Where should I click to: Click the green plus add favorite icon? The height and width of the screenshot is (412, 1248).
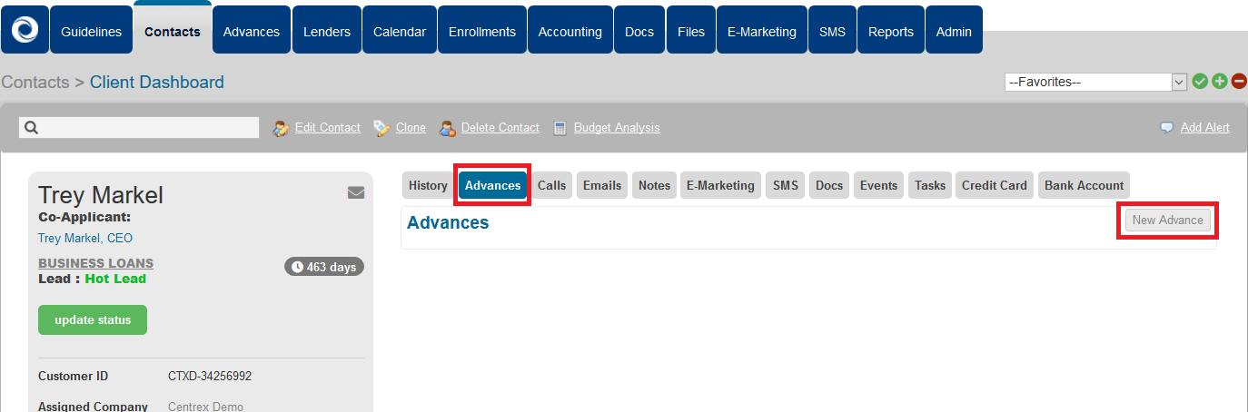click(1220, 82)
